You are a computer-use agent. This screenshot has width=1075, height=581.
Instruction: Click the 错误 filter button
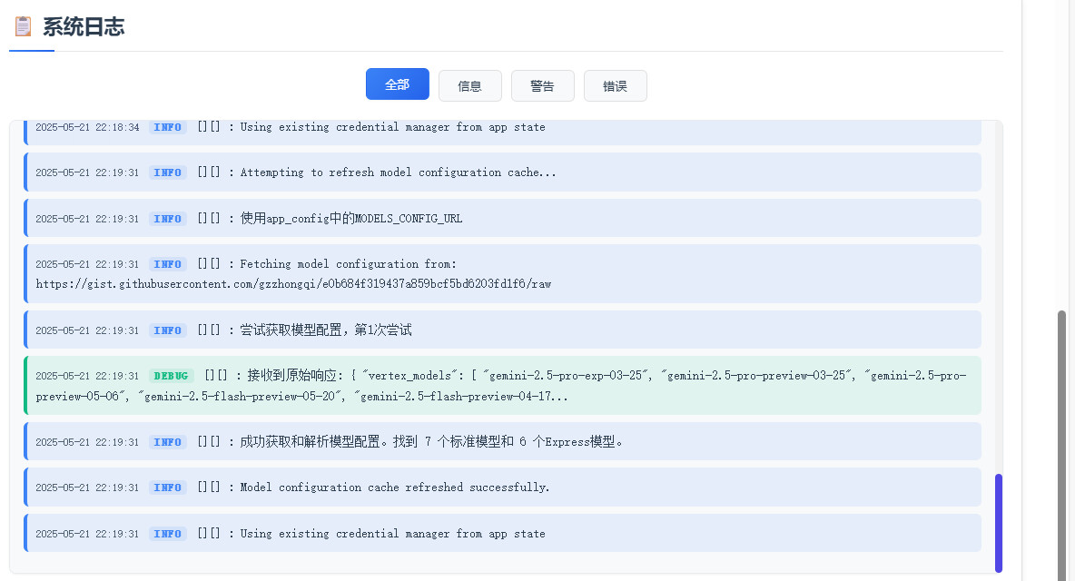coord(615,85)
